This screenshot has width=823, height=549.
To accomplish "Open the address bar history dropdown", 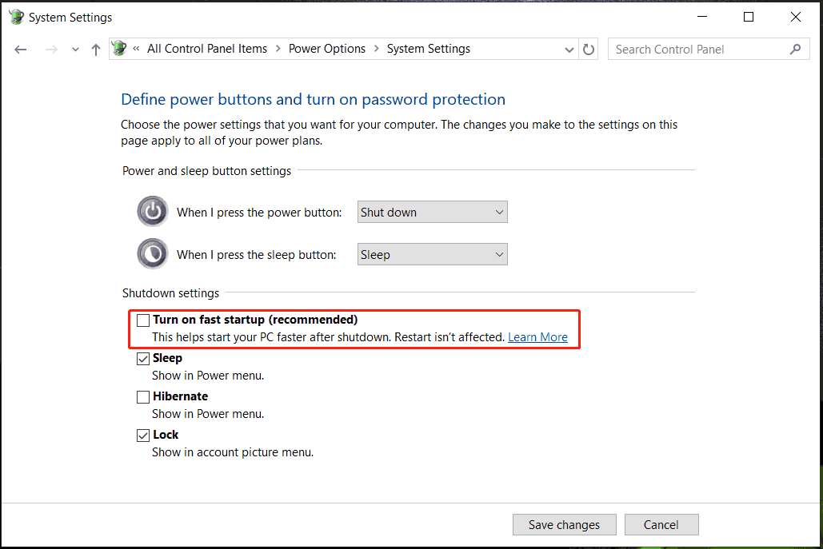I will click(569, 50).
